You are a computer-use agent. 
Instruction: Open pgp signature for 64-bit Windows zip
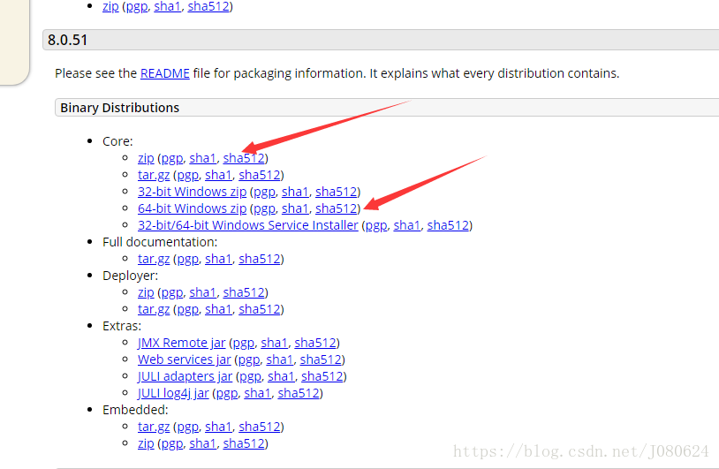(265, 209)
